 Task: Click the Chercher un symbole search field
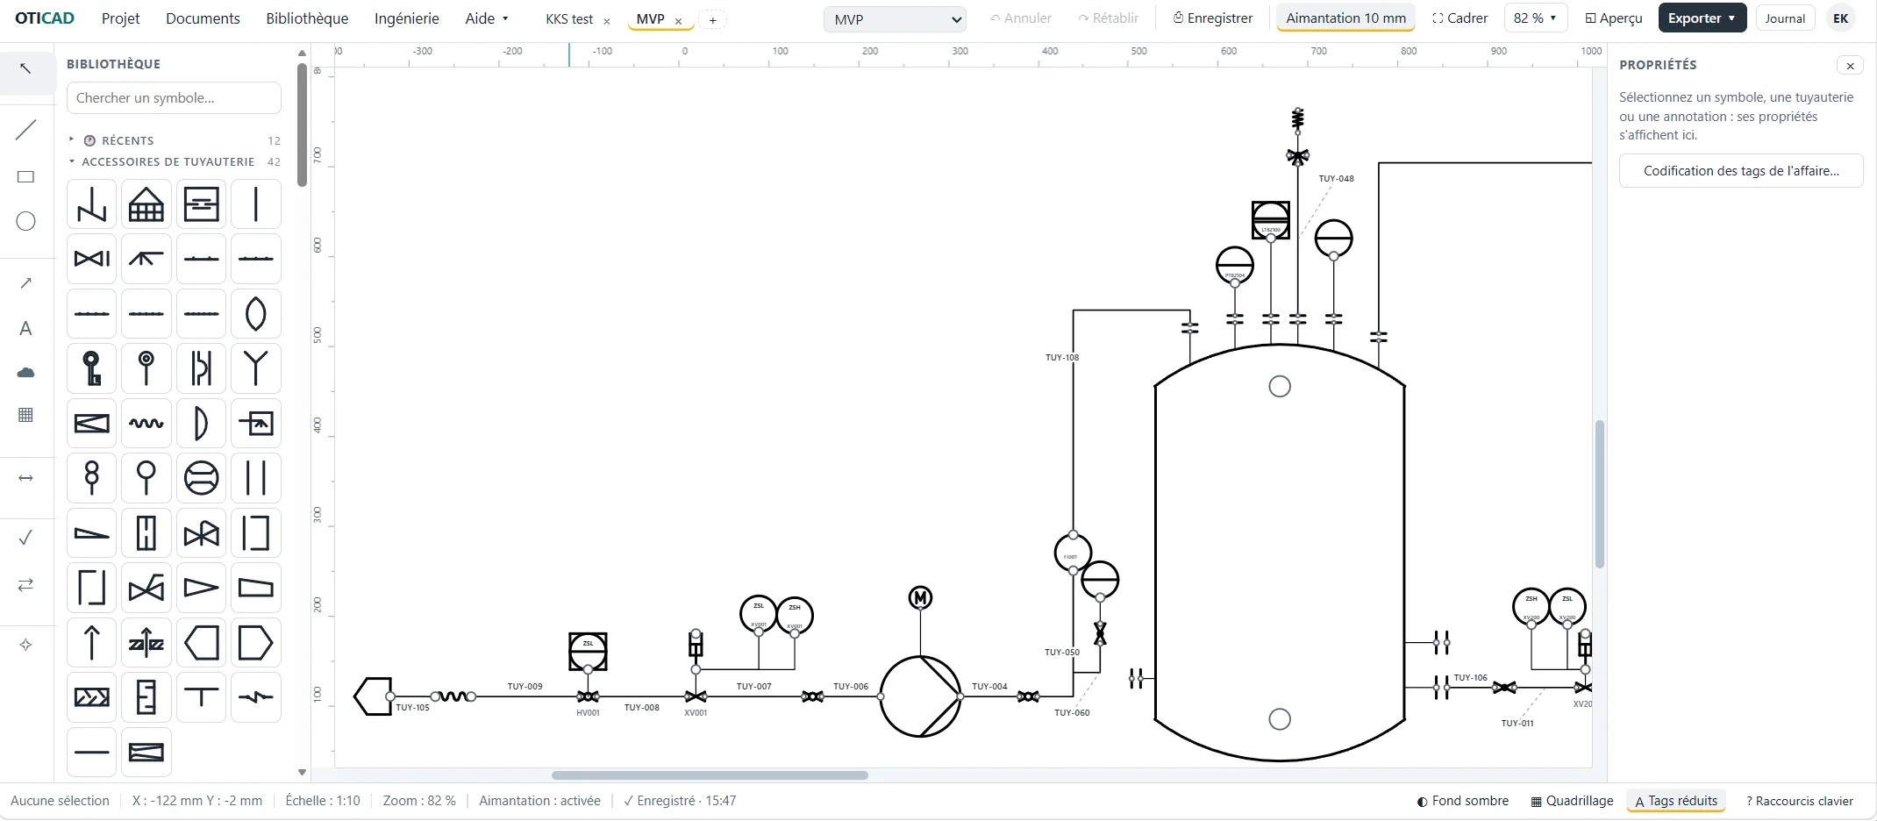click(174, 98)
